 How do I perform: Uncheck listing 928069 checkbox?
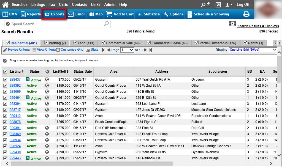tap(5, 92)
